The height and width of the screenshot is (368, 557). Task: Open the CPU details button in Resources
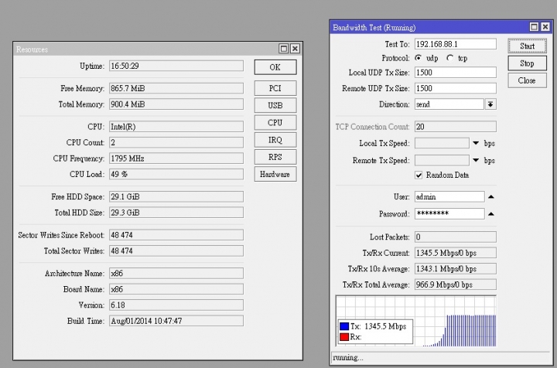coord(275,122)
